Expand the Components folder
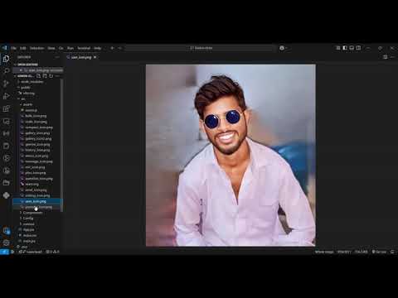The width and height of the screenshot is (398, 298). tap(37, 213)
